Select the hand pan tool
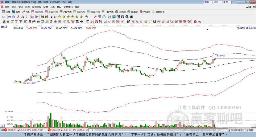256x137 pixels. click(87, 17)
